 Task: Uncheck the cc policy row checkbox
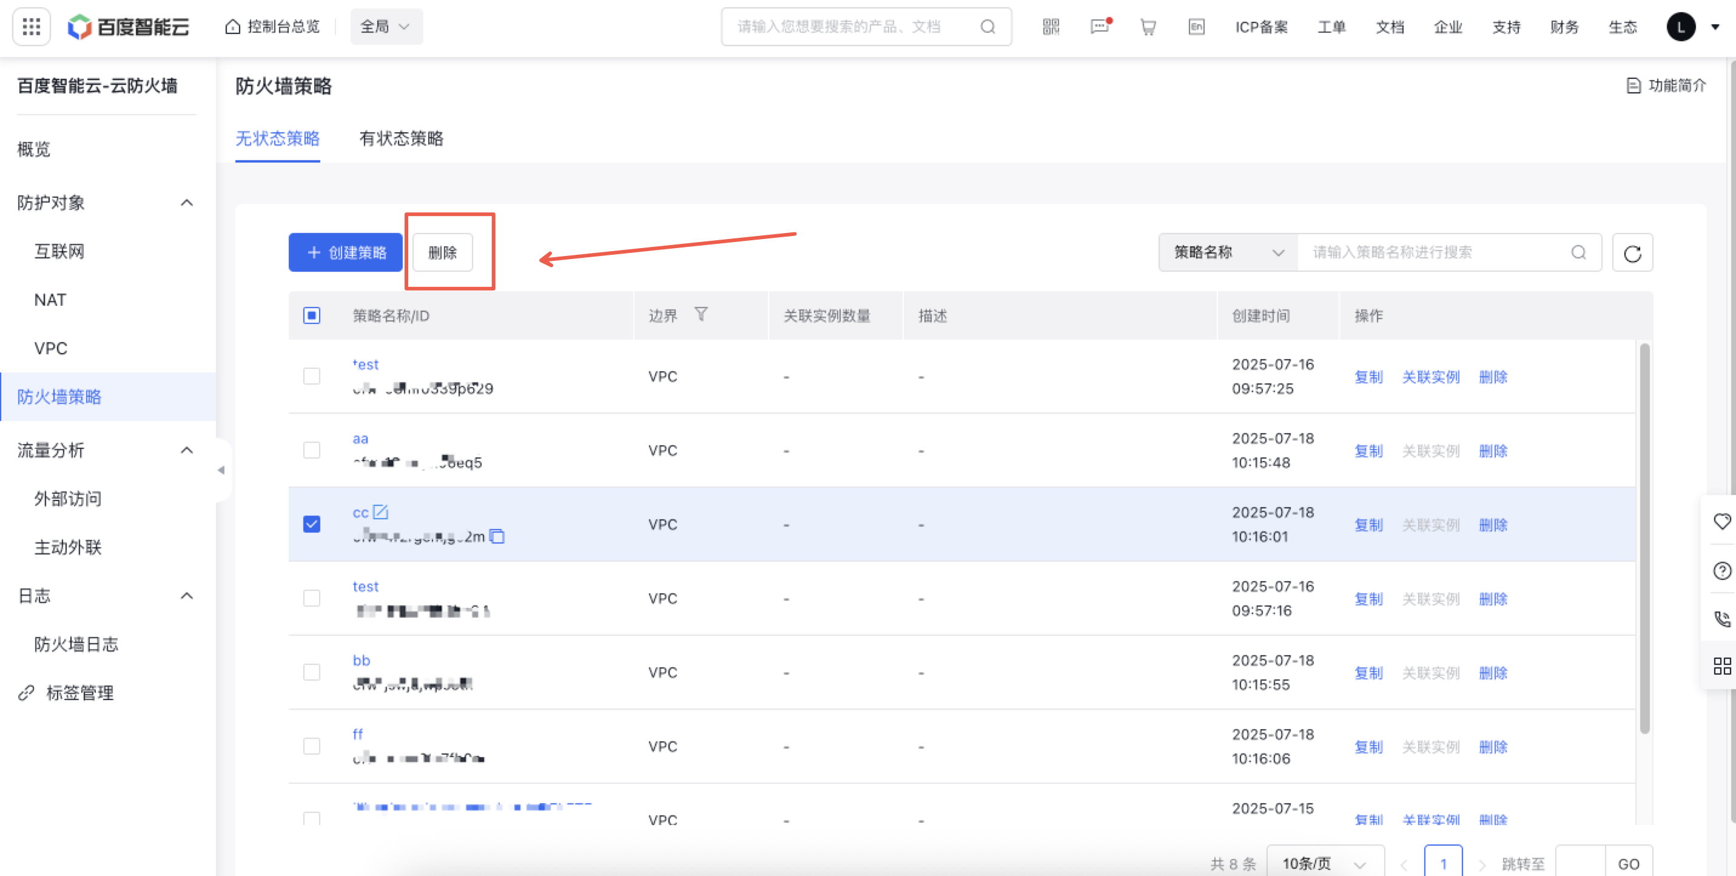pos(311,524)
